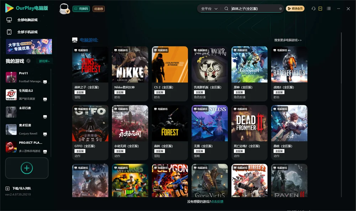Viewport: 356px width, 211px height.
Task: Click 全区服 tag under 原神
Action: coord(239,92)
